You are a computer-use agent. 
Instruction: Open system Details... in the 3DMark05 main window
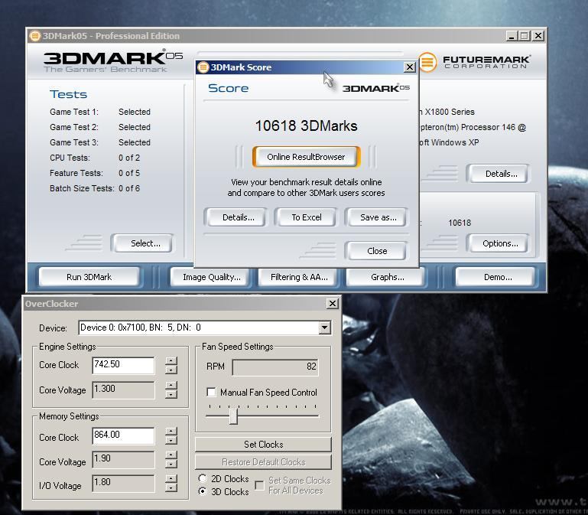point(501,174)
